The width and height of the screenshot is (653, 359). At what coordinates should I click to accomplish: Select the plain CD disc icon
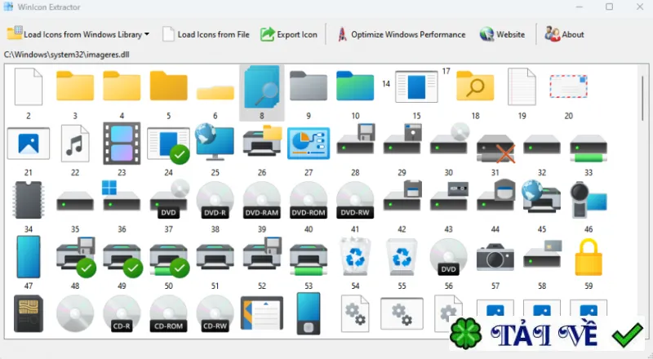pos(75,313)
